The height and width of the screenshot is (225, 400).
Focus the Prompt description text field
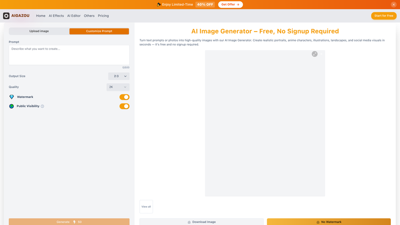69,55
